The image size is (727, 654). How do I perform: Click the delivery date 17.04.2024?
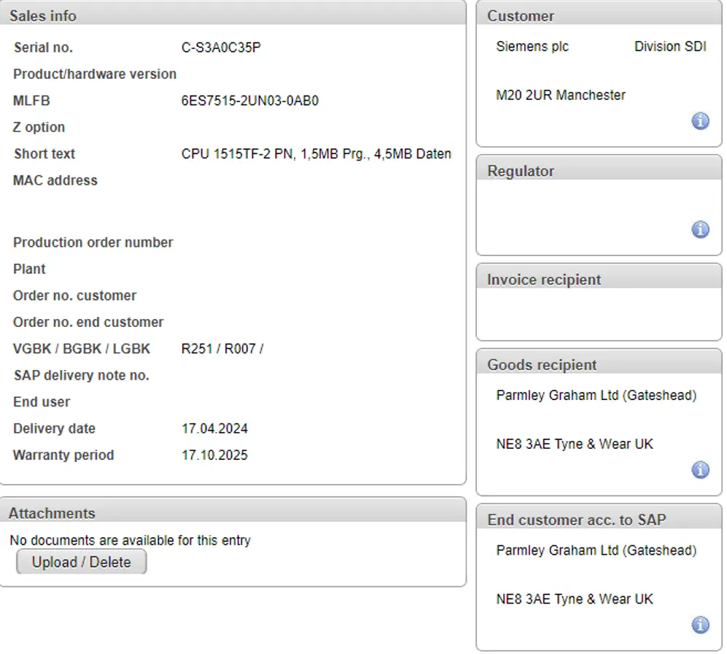tap(214, 428)
